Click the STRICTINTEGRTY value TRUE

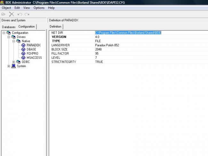coord(99,62)
